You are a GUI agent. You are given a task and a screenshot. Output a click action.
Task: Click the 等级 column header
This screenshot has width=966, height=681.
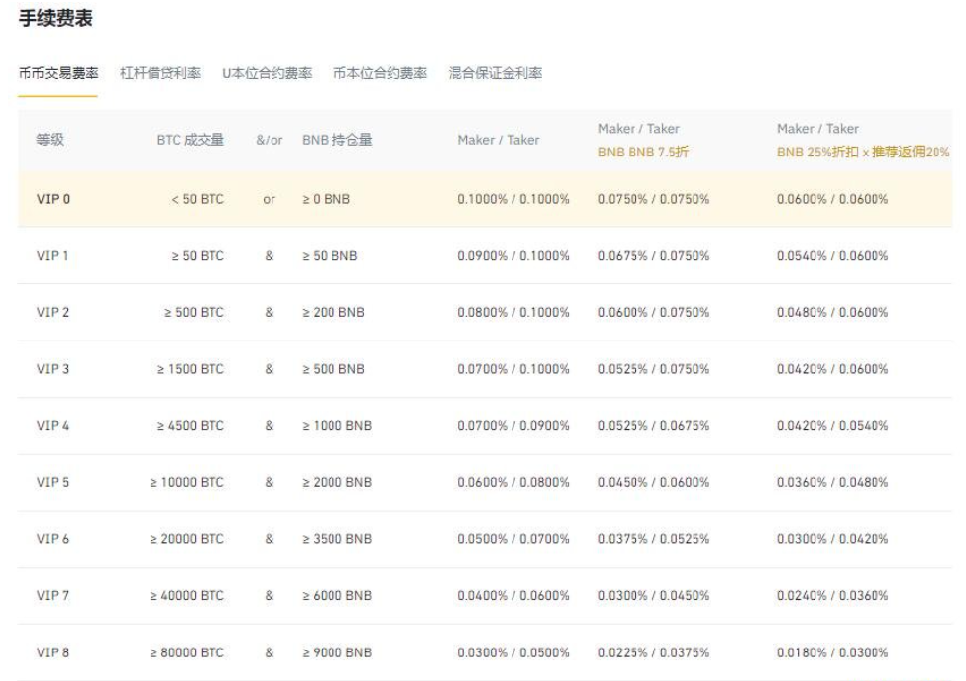click(50, 140)
